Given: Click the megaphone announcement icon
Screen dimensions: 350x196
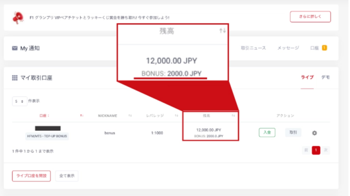Looking at the screenshot, I should click(x=18, y=18).
